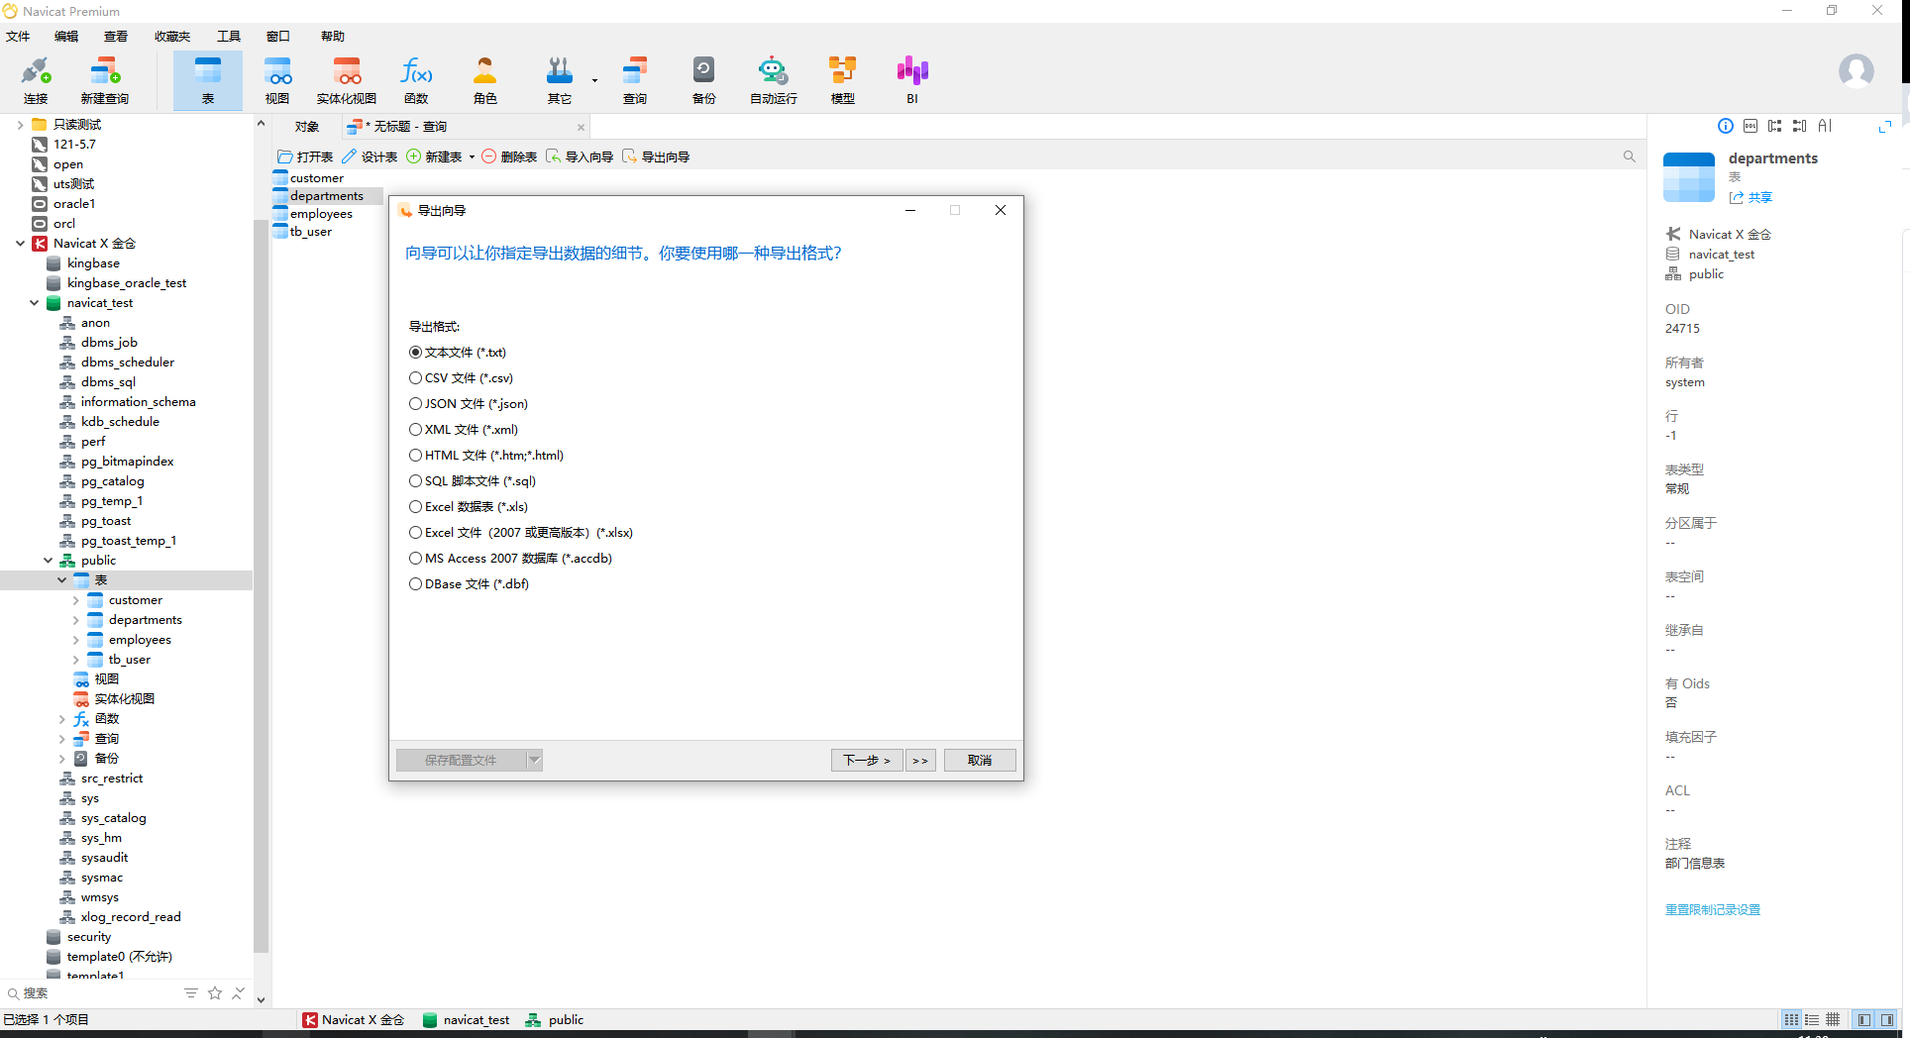The image size is (1910, 1038).
Task: Close the 无标题 - 查询 tab
Action: (x=581, y=127)
